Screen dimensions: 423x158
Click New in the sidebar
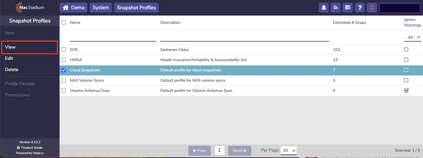10,33
